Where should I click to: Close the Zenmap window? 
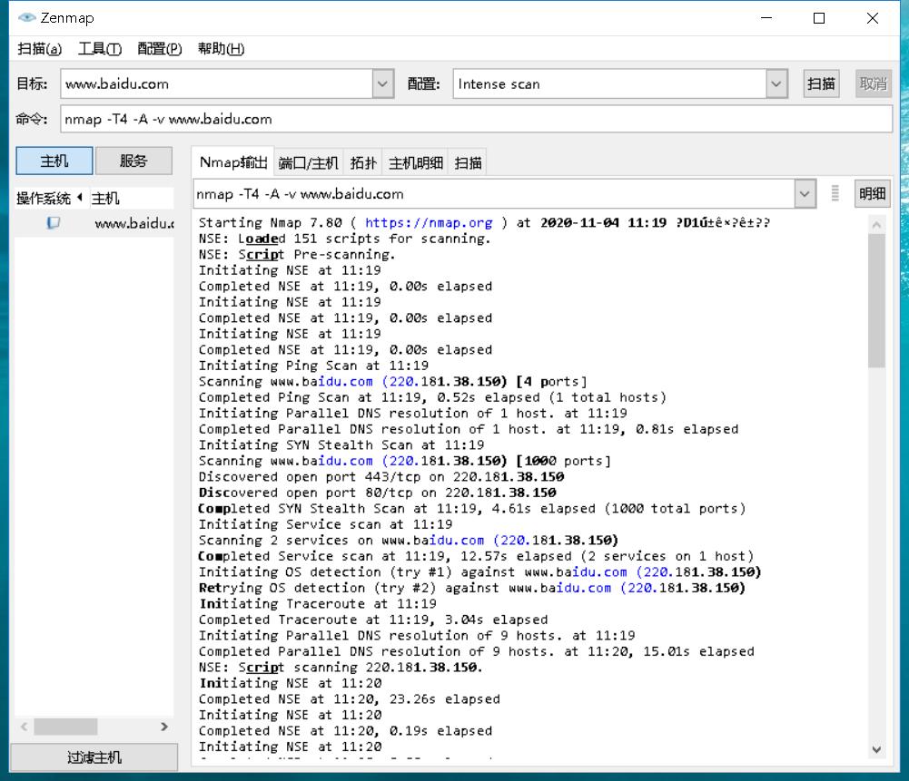(872, 18)
